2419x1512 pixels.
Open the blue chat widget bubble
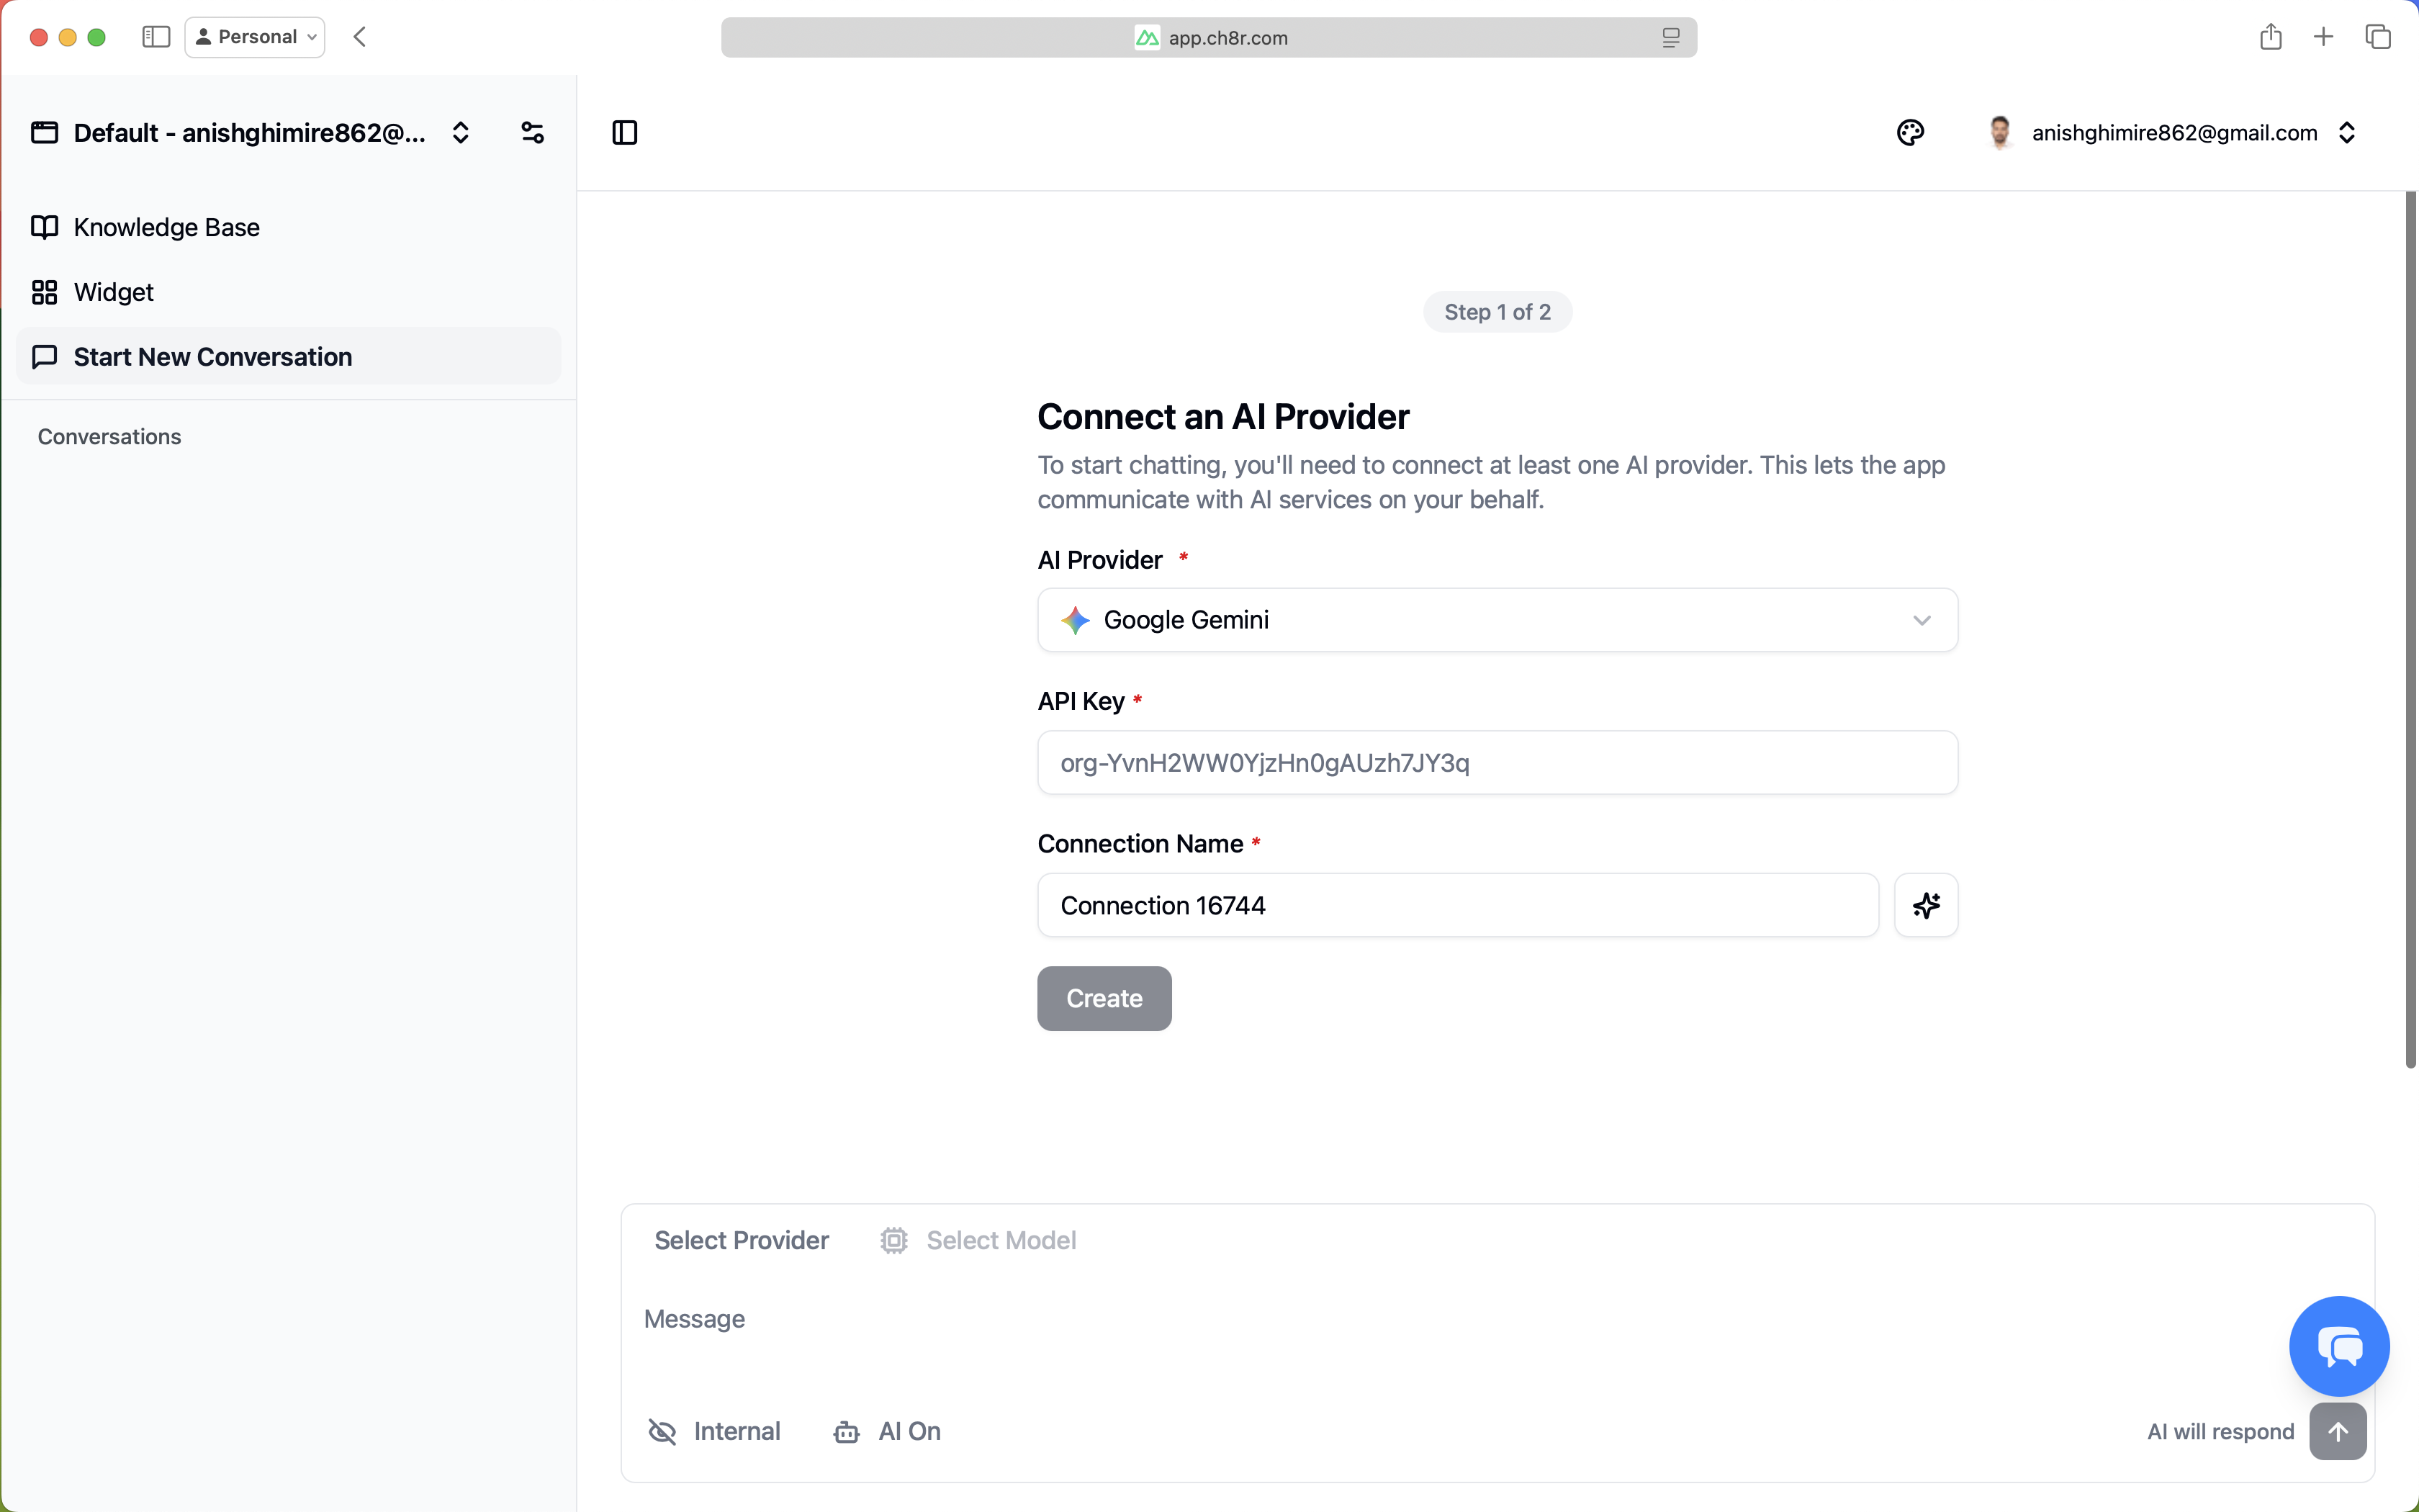point(2339,1345)
